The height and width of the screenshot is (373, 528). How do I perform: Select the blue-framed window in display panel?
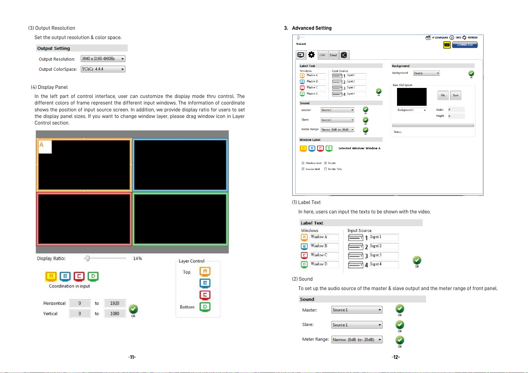click(180, 165)
